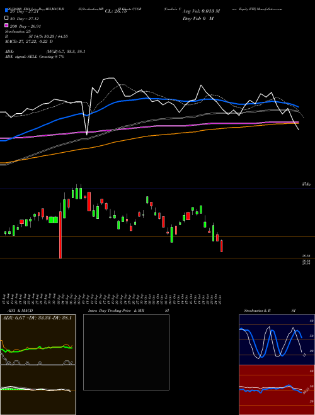This screenshot has height=415, width=315.
Task: Click the 'ADX: 6.67 +DY: 33.33 -DY: 38.1' header
Action: click(x=37, y=318)
